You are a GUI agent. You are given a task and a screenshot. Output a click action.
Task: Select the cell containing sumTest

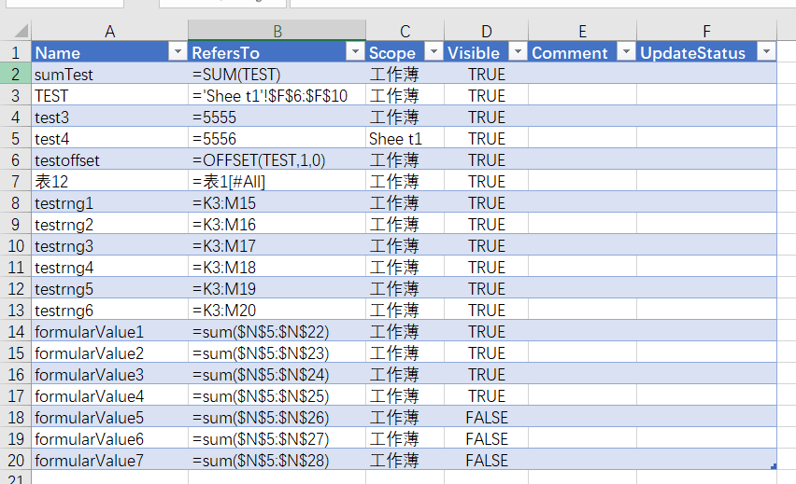(x=109, y=74)
